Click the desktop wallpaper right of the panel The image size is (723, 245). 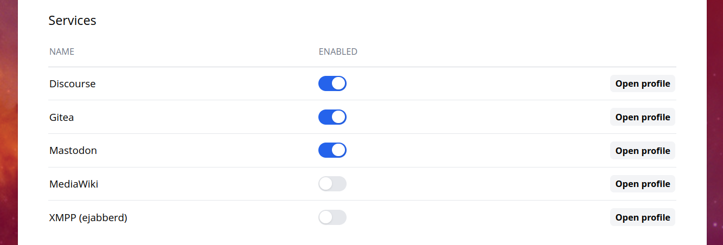(715, 122)
